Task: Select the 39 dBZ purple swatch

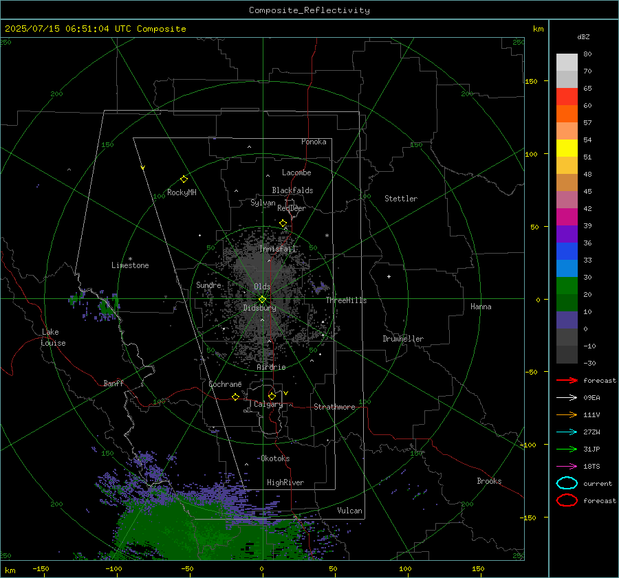Action: [x=567, y=234]
